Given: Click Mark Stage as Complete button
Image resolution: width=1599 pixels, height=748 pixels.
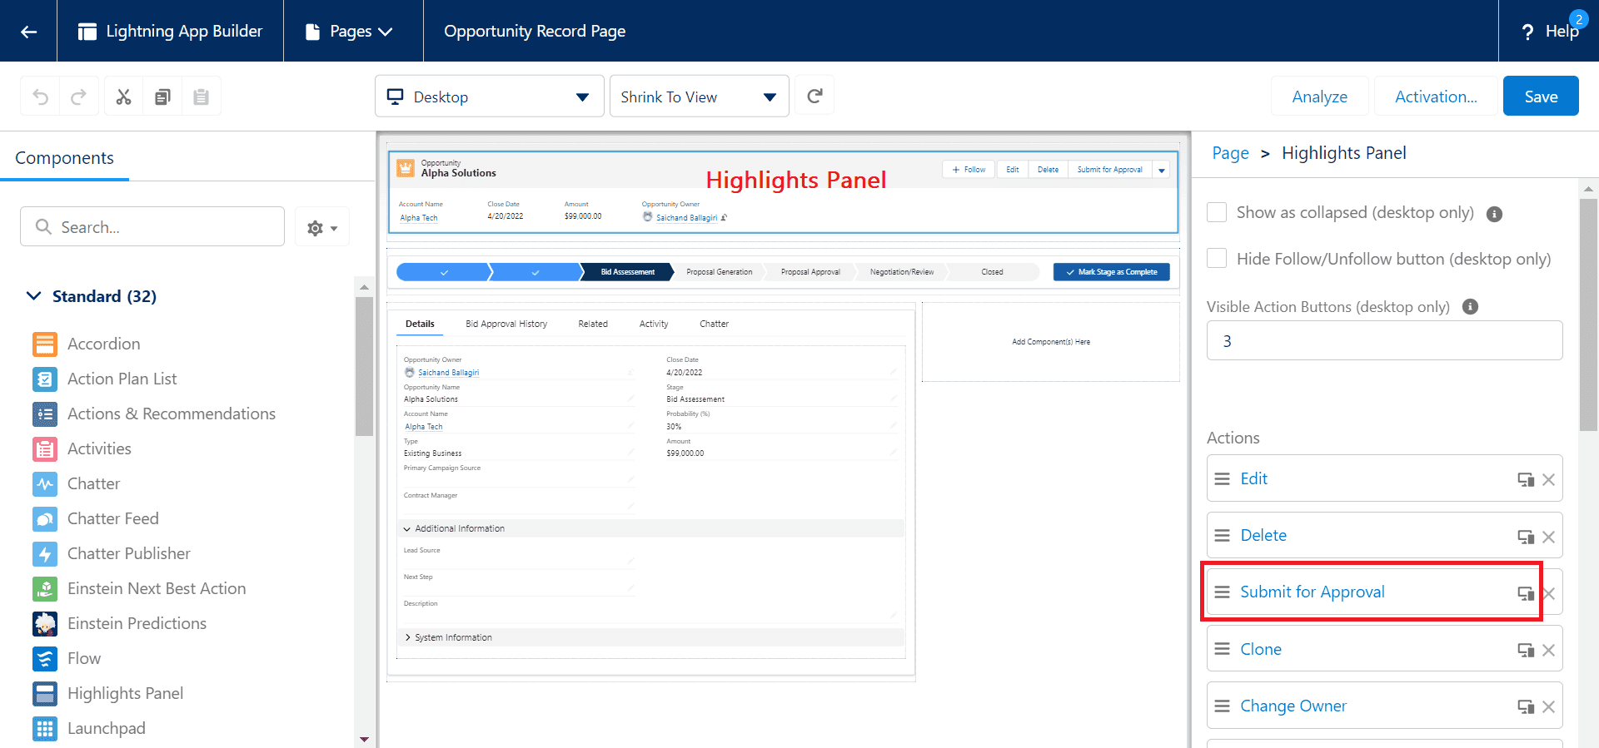Looking at the screenshot, I should tap(1111, 272).
